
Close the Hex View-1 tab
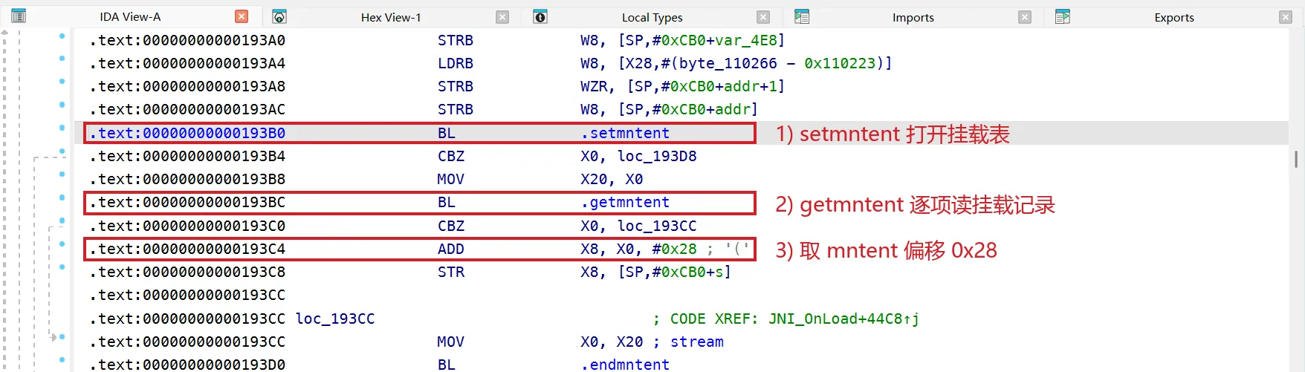[502, 17]
